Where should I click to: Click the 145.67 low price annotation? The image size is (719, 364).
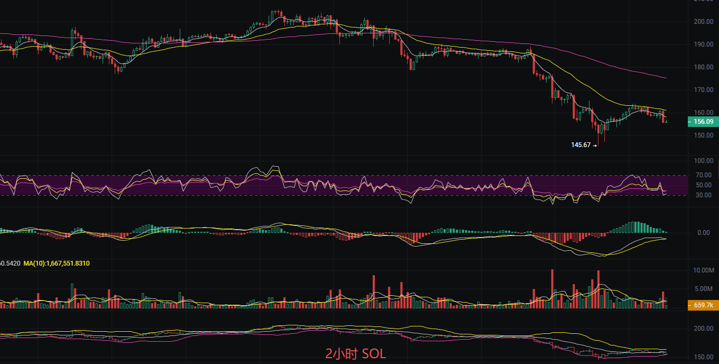coord(580,145)
